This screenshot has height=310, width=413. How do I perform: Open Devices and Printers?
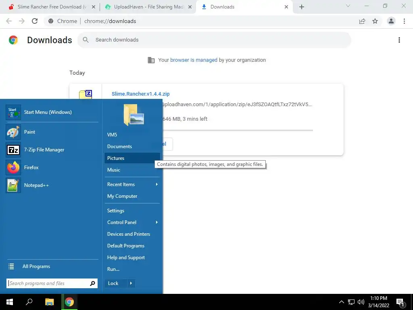132,234
